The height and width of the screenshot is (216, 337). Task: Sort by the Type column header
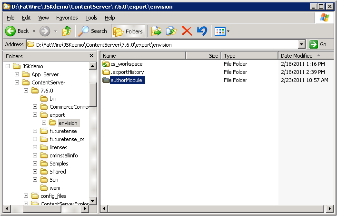coord(250,56)
